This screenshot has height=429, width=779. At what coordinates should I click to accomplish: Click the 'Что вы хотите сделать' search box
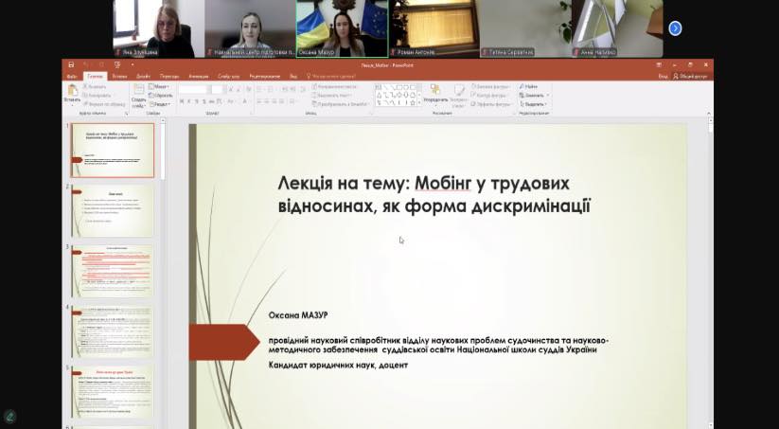331,76
